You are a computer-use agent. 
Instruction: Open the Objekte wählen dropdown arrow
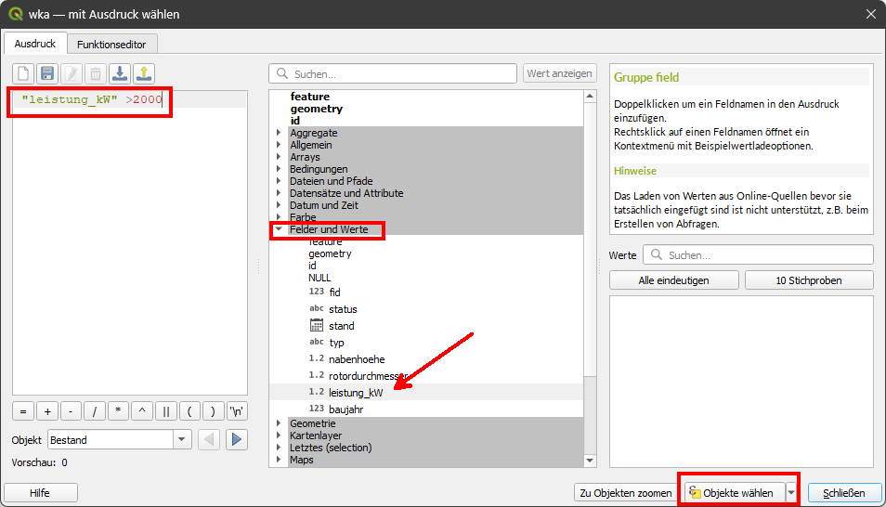tap(791, 493)
